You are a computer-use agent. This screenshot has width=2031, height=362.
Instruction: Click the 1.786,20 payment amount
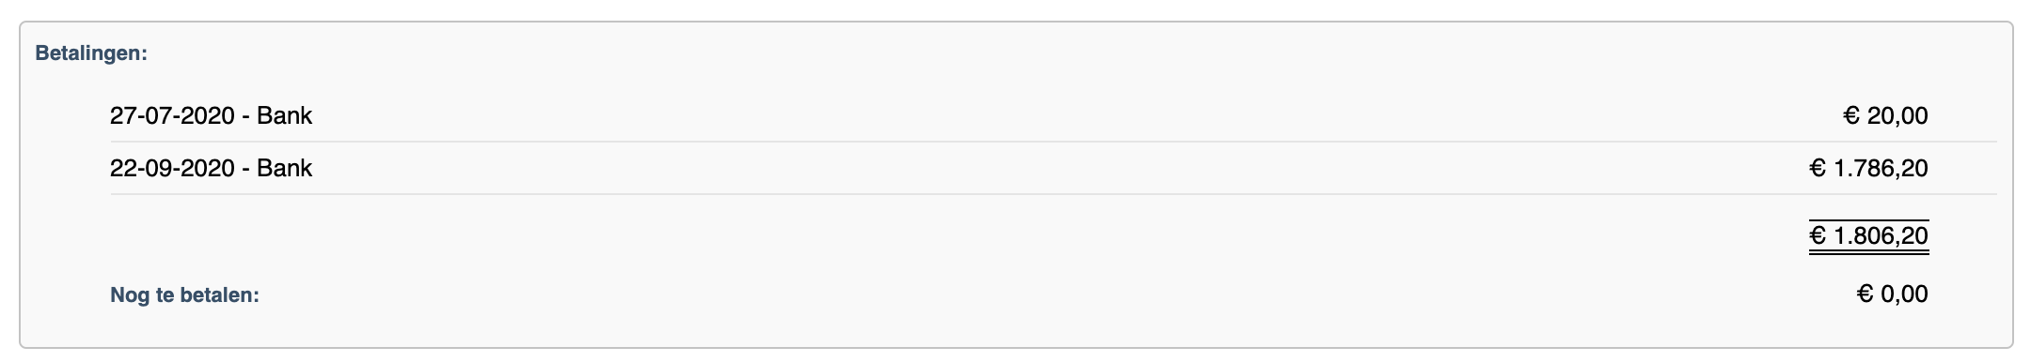pos(1881,168)
